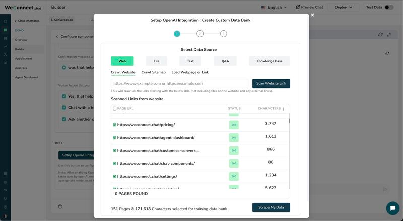Click the send arrow in chat preview

[385, 189]
